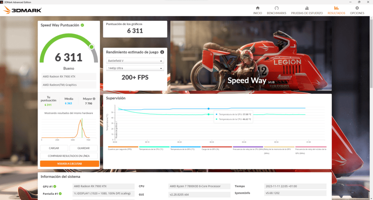
Task: Click the Cargar button
Action: [54, 148]
